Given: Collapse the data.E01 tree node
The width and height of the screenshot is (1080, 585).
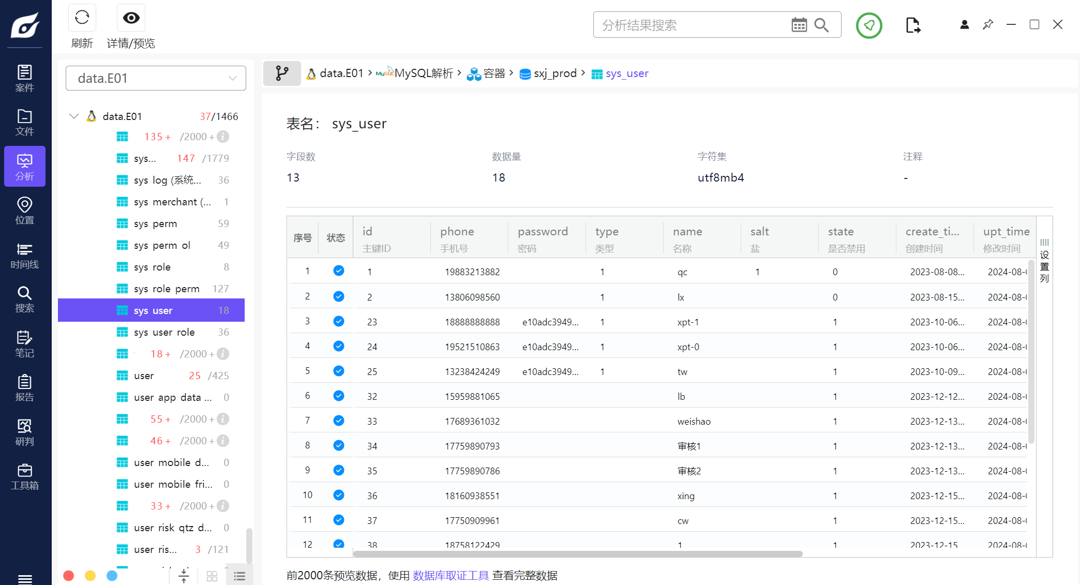Looking at the screenshot, I should pyautogui.click(x=74, y=116).
